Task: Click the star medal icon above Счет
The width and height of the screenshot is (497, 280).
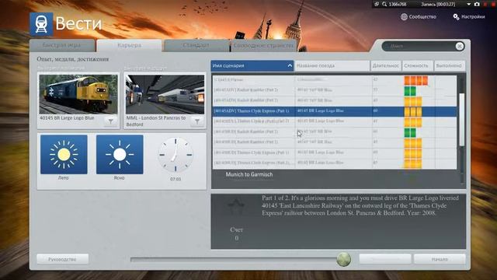Action: click(236, 207)
